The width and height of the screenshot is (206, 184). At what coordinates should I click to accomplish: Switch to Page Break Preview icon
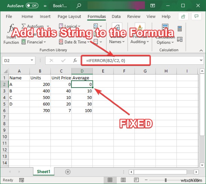[x=136, y=180]
